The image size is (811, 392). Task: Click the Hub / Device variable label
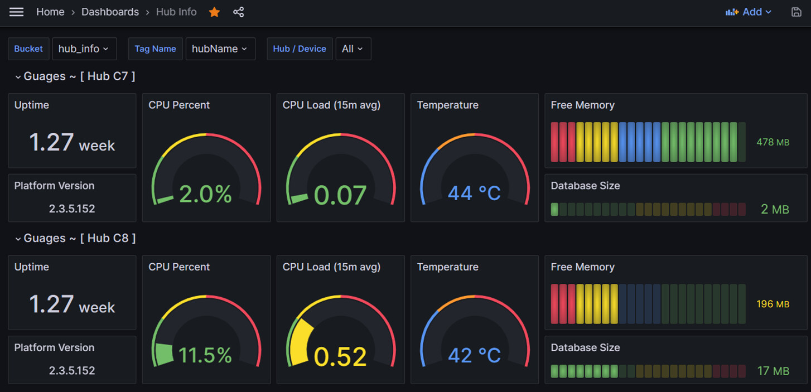click(300, 49)
